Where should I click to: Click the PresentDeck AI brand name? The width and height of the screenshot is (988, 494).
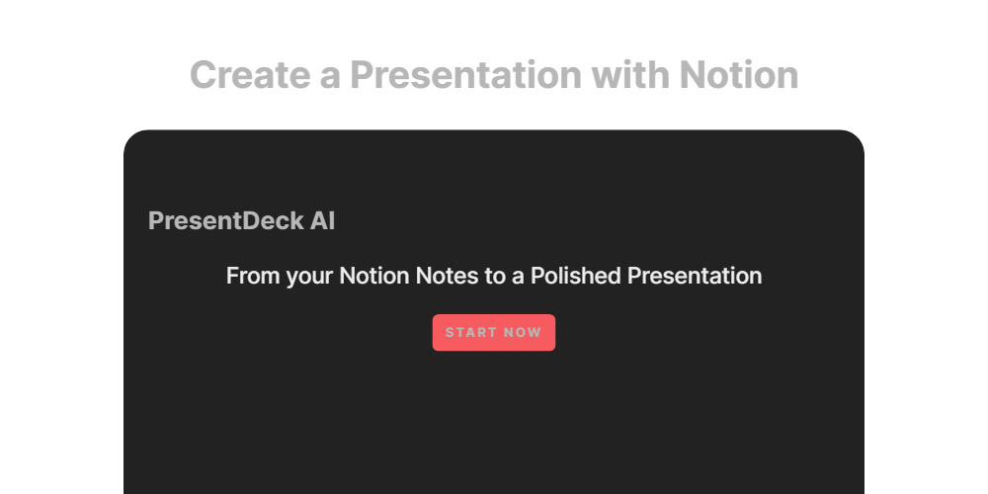[x=241, y=221]
